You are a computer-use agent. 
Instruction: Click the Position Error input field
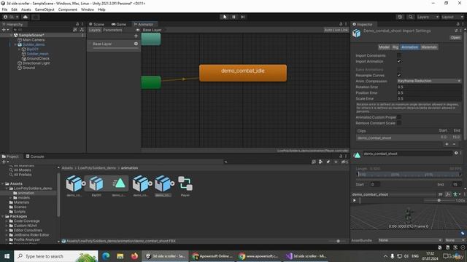click(429, 92)
